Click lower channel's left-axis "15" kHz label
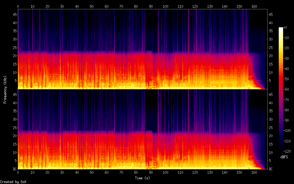Viewport: 294px width, 184px height. [15, 144]
